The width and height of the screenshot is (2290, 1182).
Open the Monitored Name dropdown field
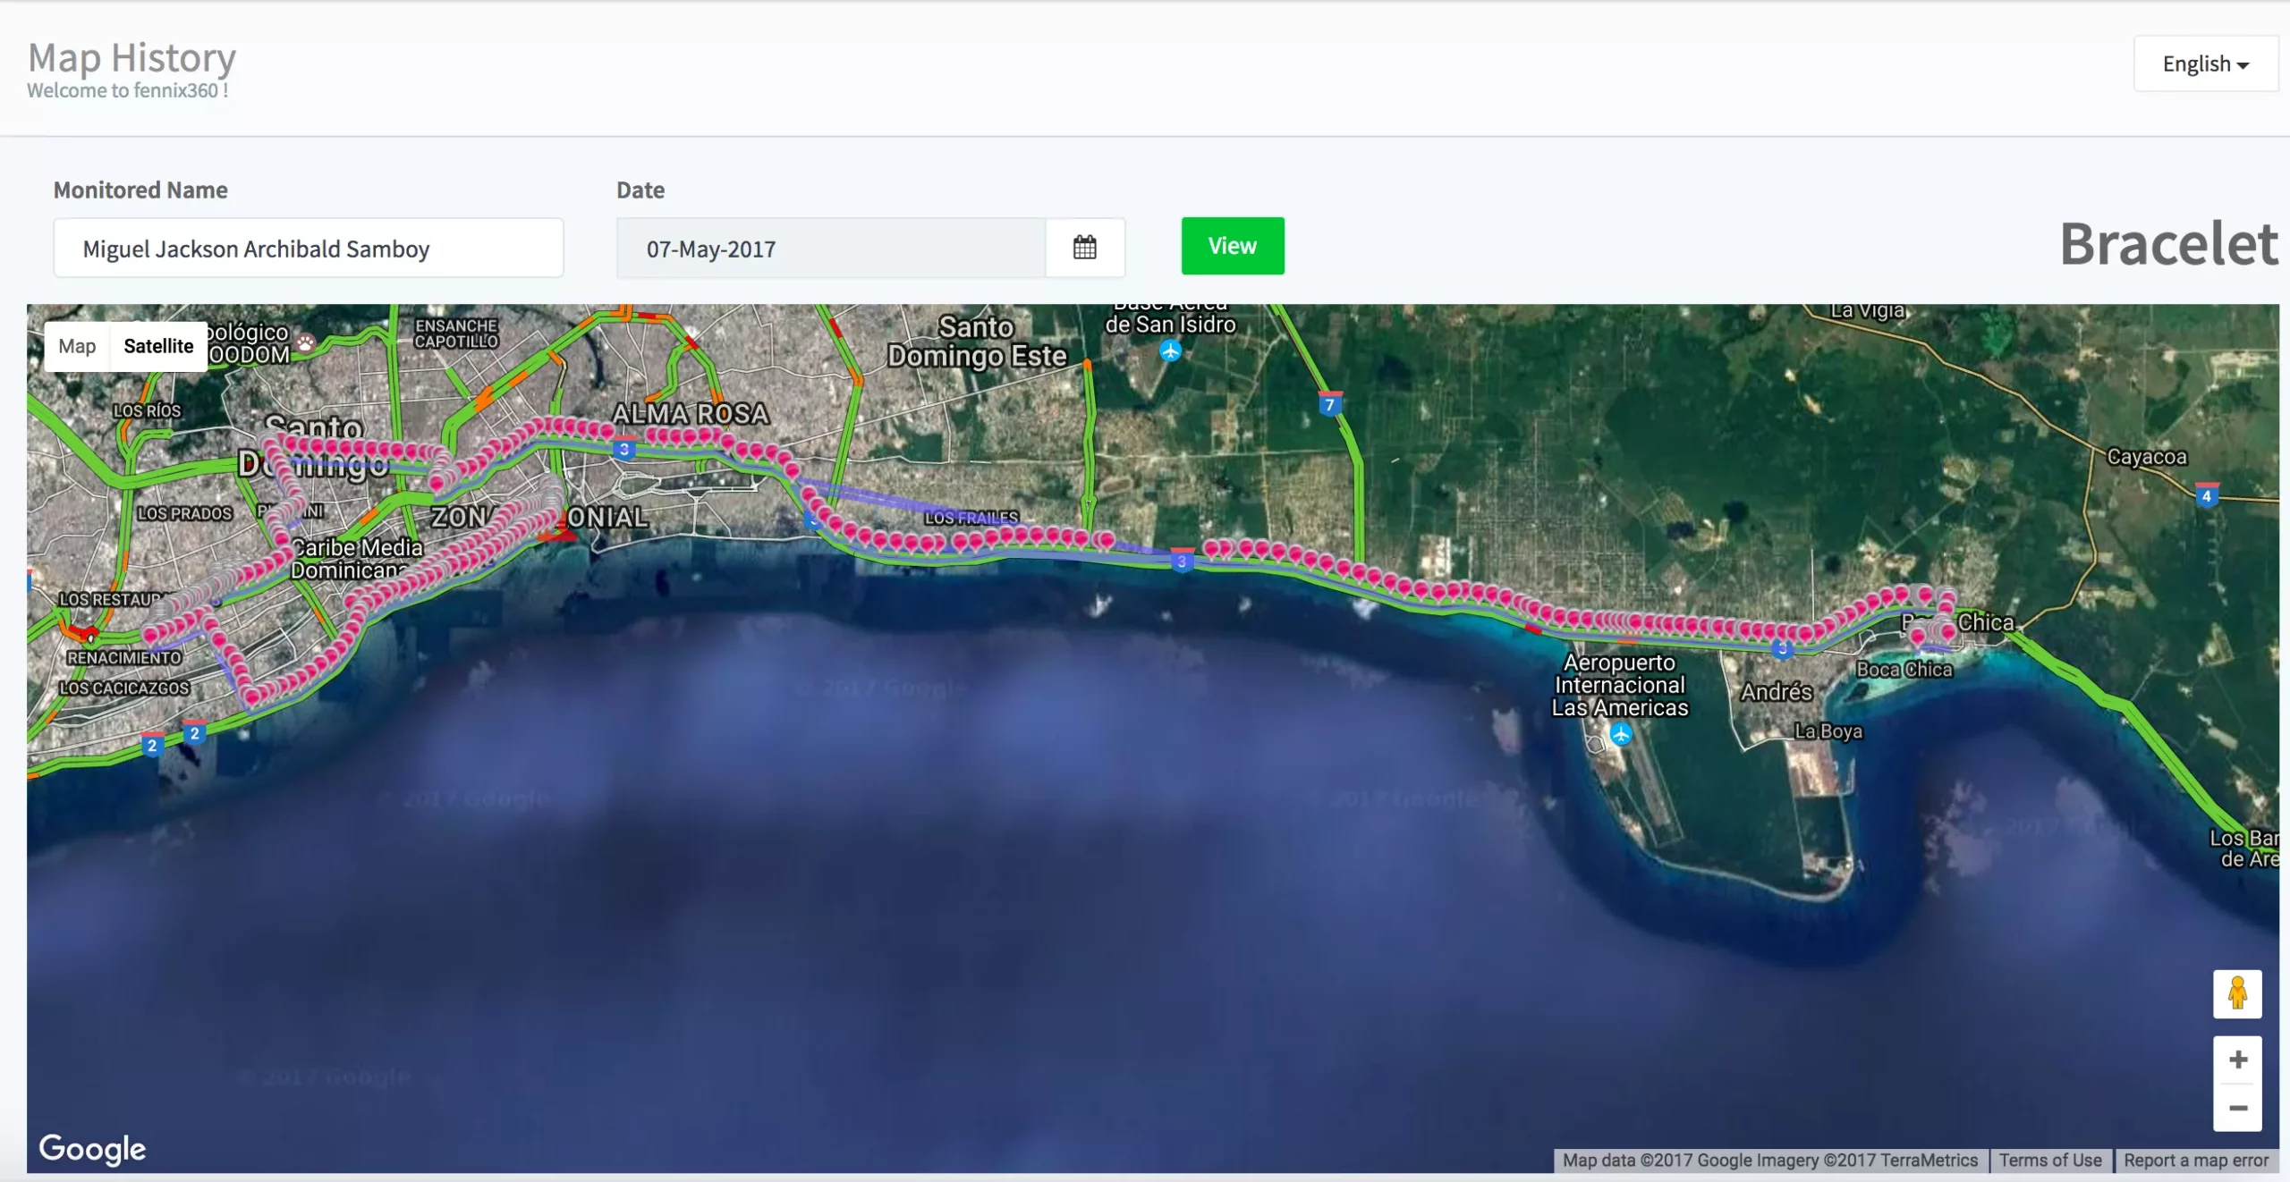click(308, 246)
